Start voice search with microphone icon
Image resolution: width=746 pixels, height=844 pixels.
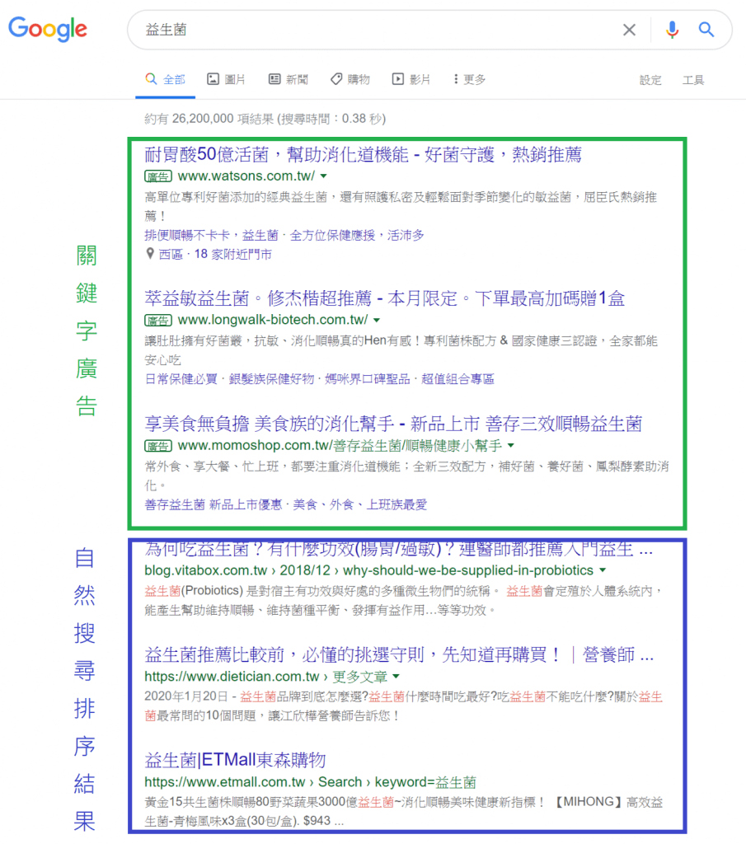[672, 30]
